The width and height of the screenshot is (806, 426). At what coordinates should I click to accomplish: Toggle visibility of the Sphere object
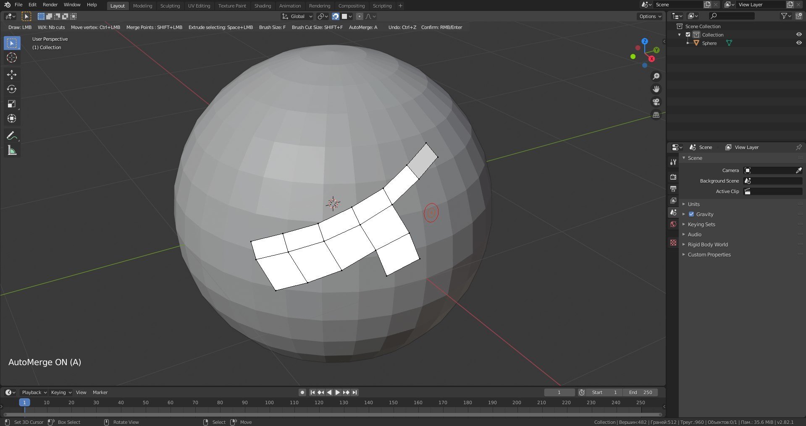click(x=798, y=43)
